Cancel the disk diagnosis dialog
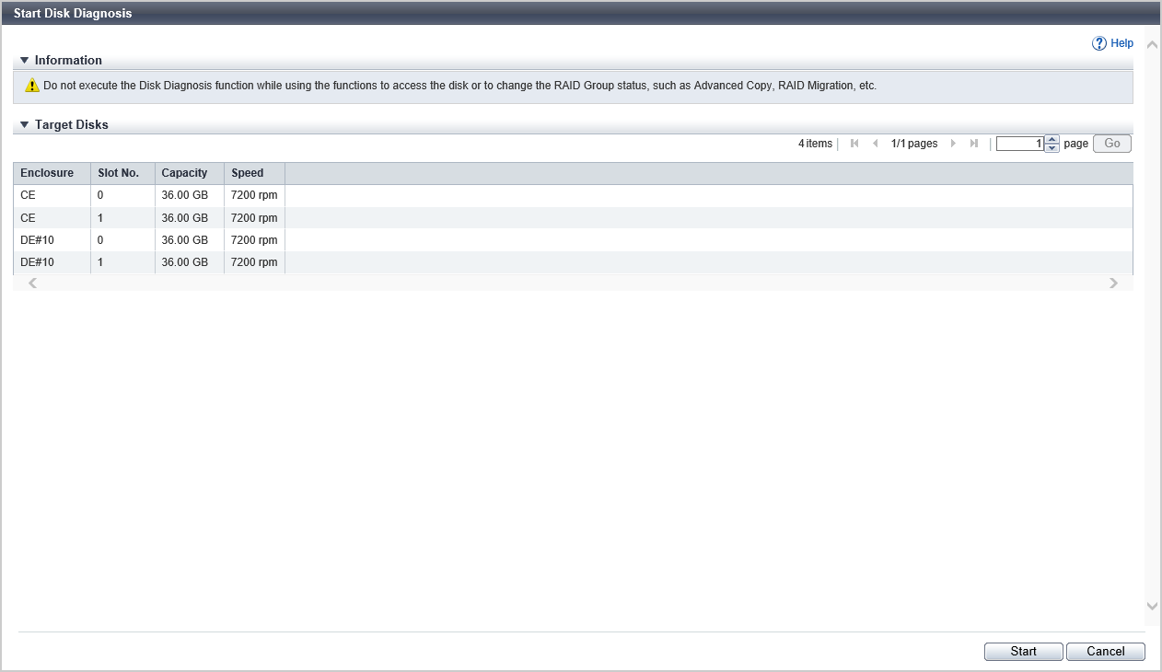 1105,652
